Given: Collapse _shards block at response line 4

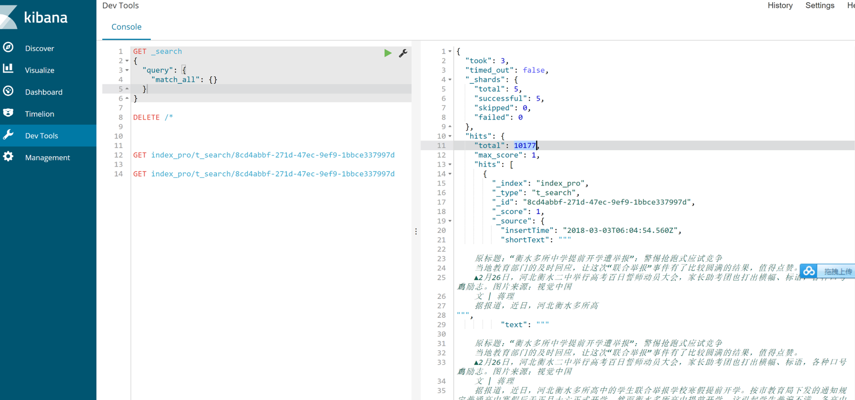Looking at the screenshot, I should [x=450, y=80].
